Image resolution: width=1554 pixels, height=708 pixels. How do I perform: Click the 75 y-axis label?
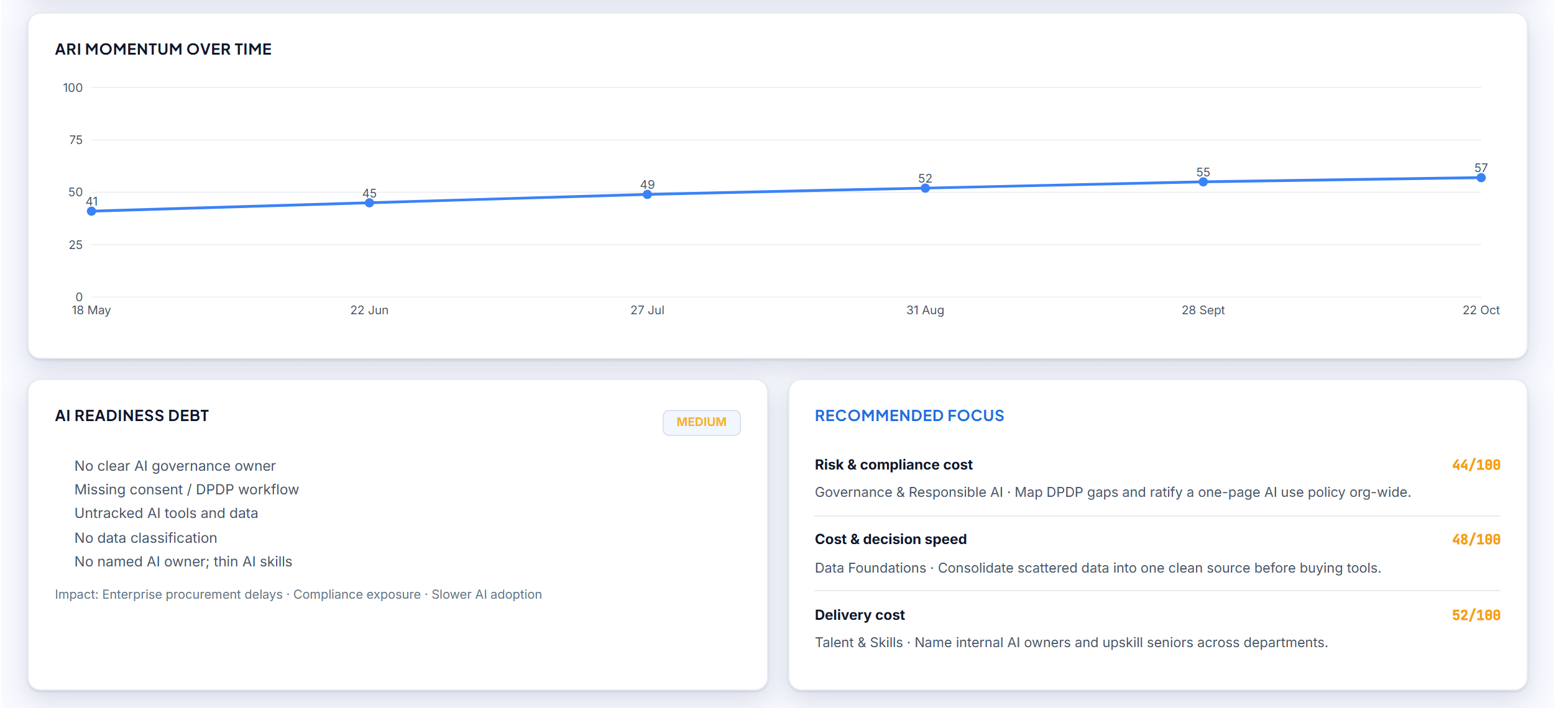(76, 140)
